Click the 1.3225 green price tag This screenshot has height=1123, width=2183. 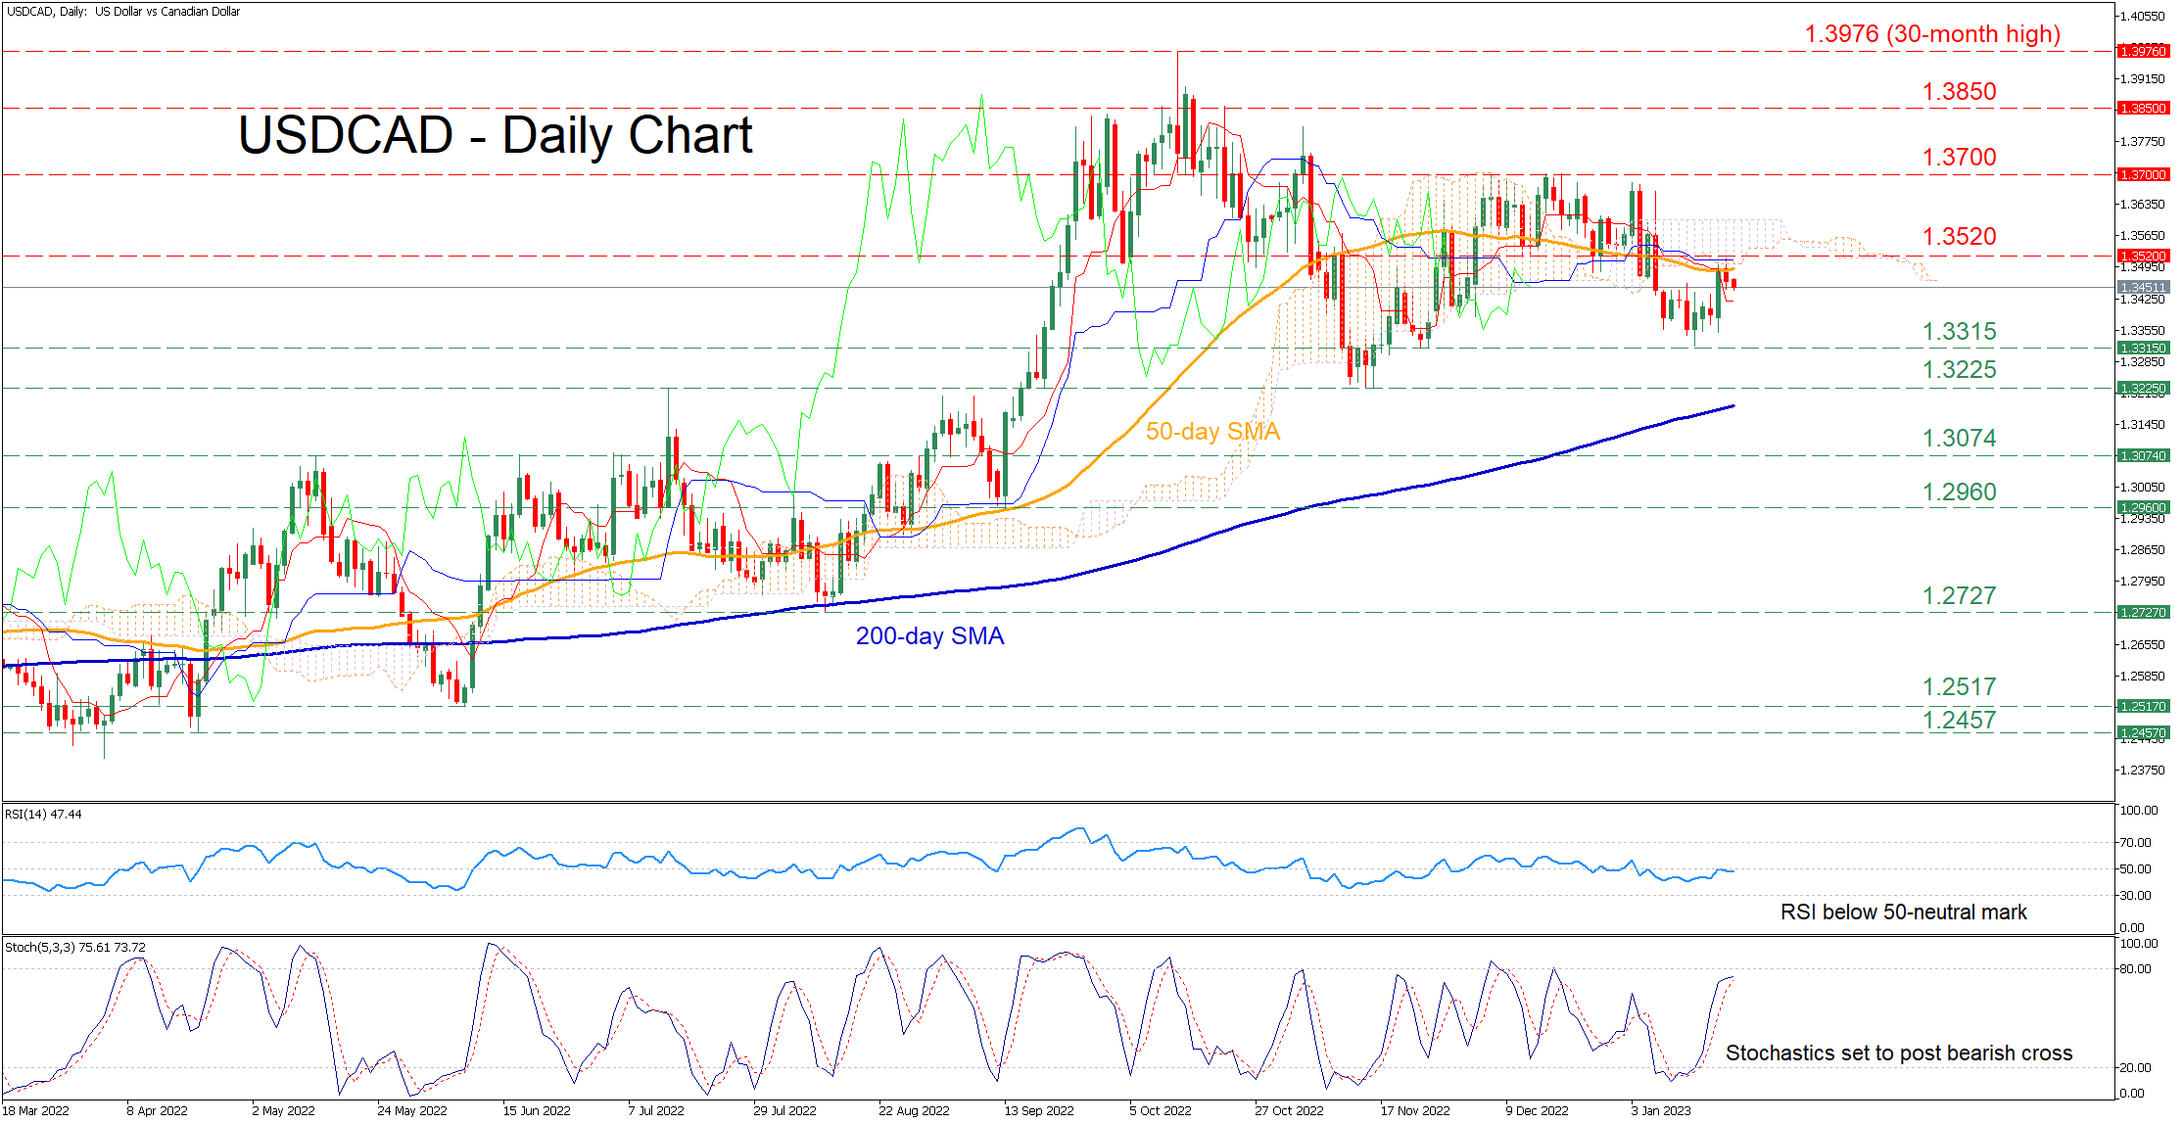2142,389
